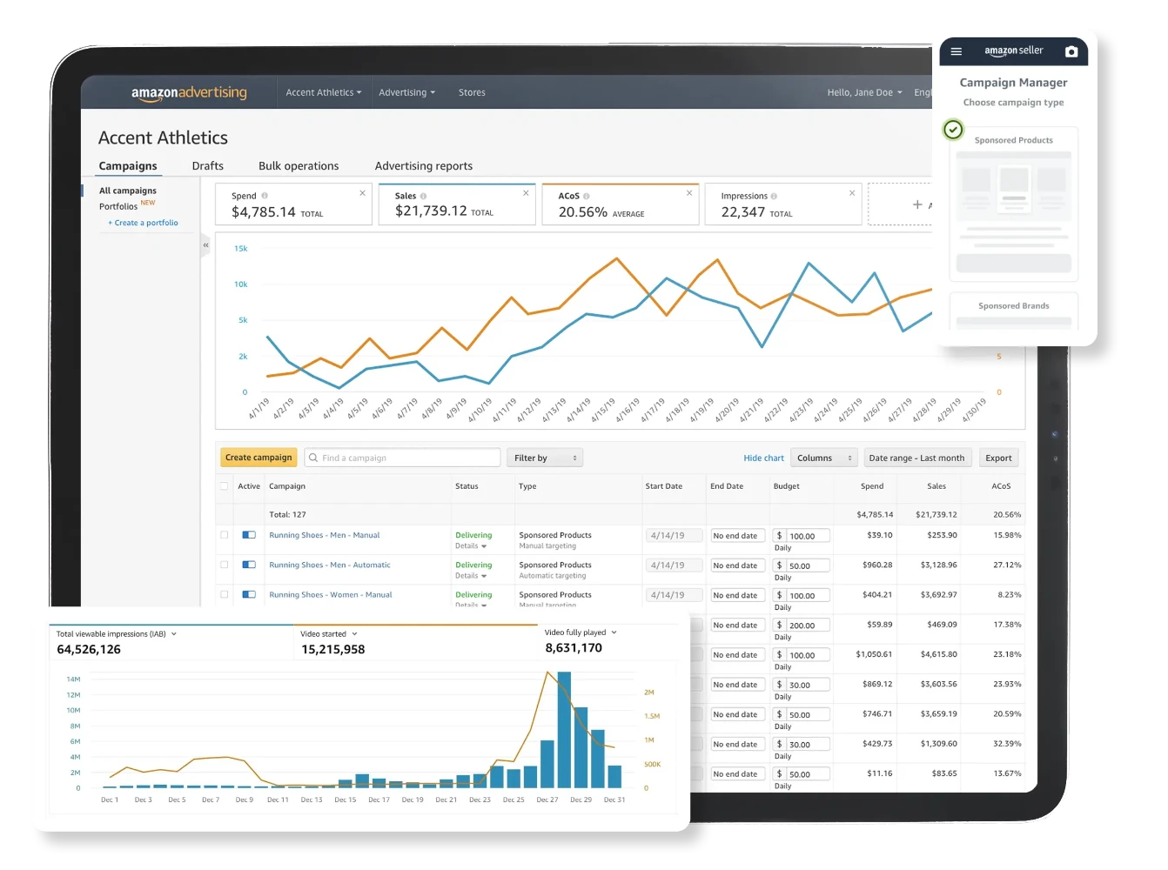Edit end date for Running Shoes - Men - Manual

pos(738,536)
